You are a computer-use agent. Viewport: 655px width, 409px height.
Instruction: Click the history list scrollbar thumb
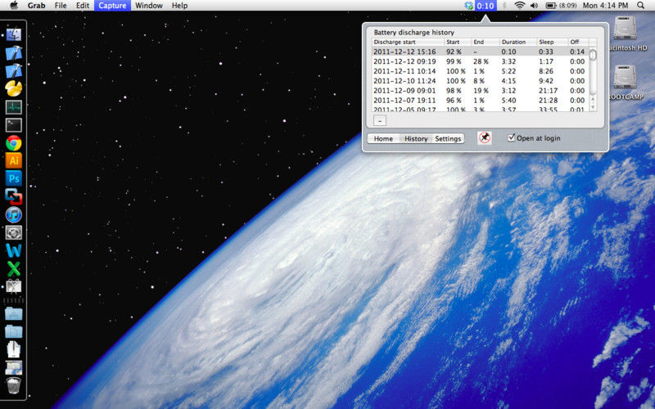tap(592, 54)
